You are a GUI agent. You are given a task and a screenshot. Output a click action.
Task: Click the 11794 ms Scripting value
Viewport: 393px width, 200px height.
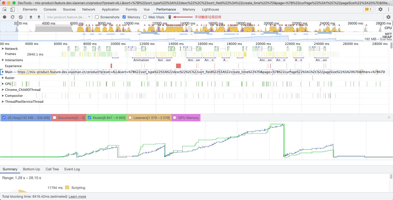pyautogui.click(x=55, y=188)
